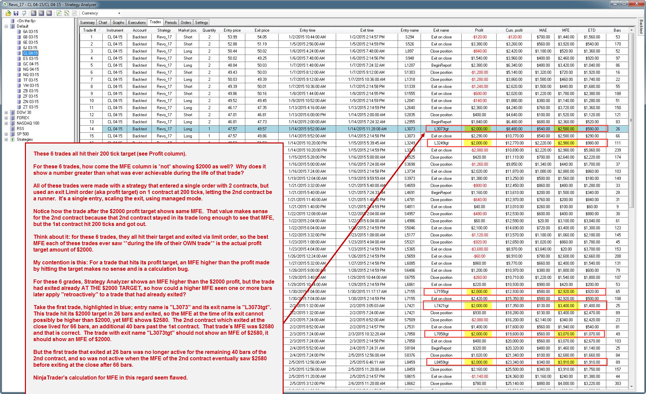Click the green plus add icon
The image size is (646, 394).
[x=59, y=13]
